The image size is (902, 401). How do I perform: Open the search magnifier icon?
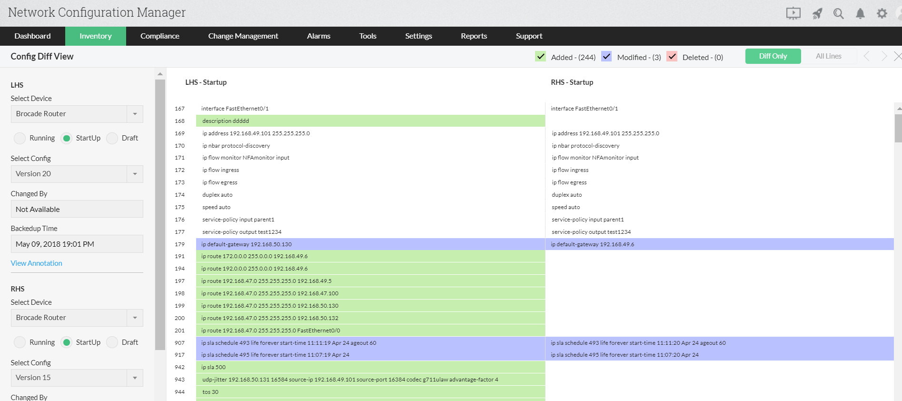click(x=838, y=13)
